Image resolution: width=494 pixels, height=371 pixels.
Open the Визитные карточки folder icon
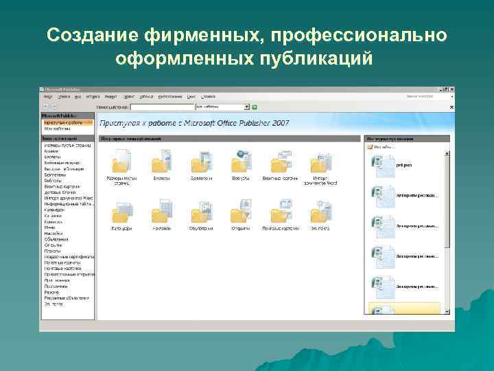click(x=281, y=161)
